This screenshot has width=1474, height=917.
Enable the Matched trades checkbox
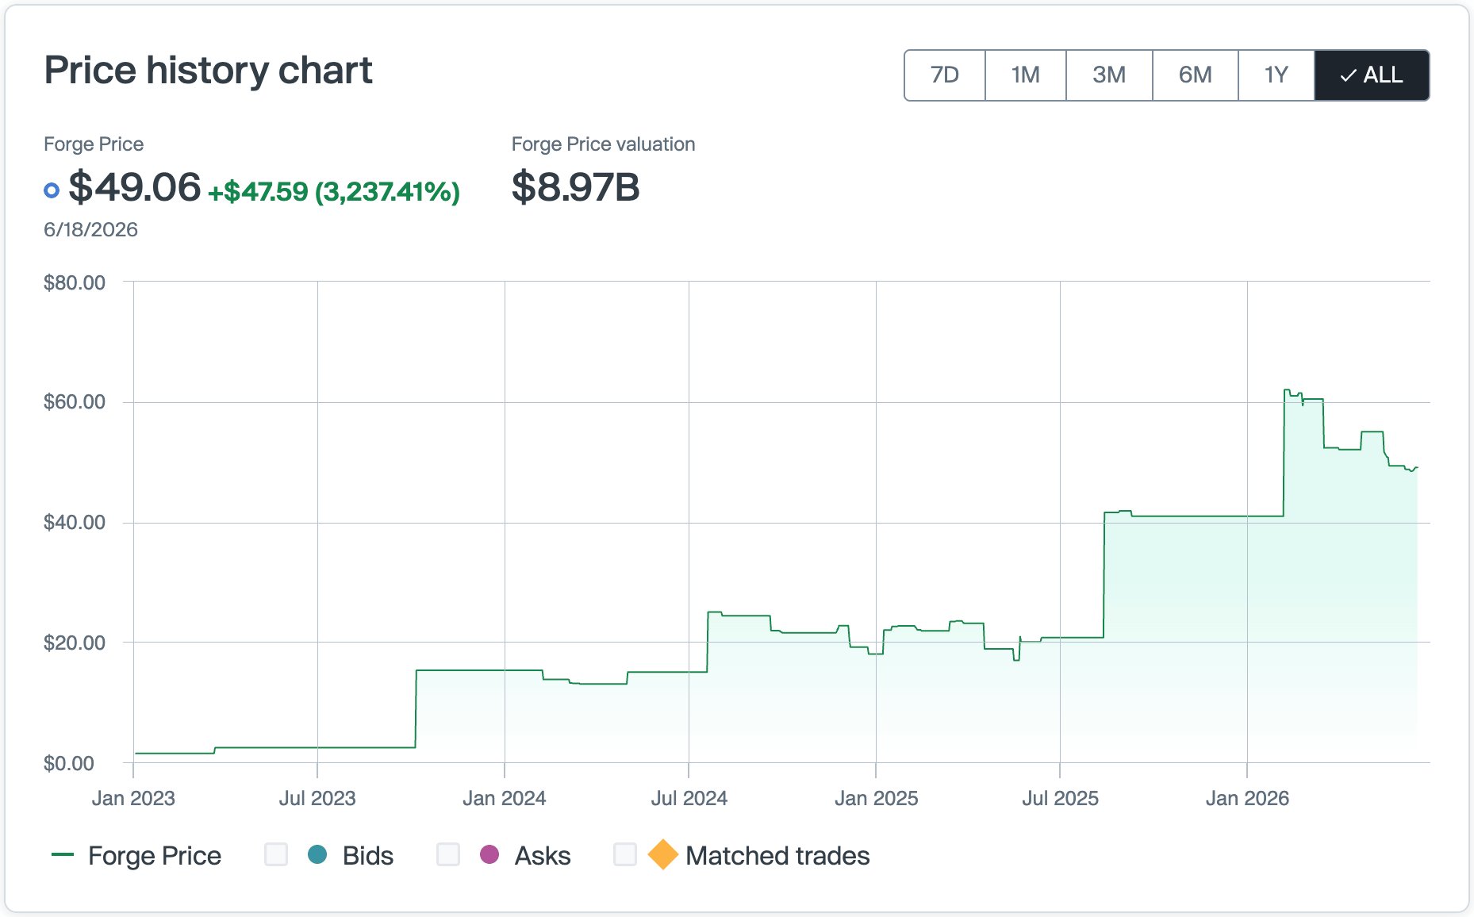[625, 854]
